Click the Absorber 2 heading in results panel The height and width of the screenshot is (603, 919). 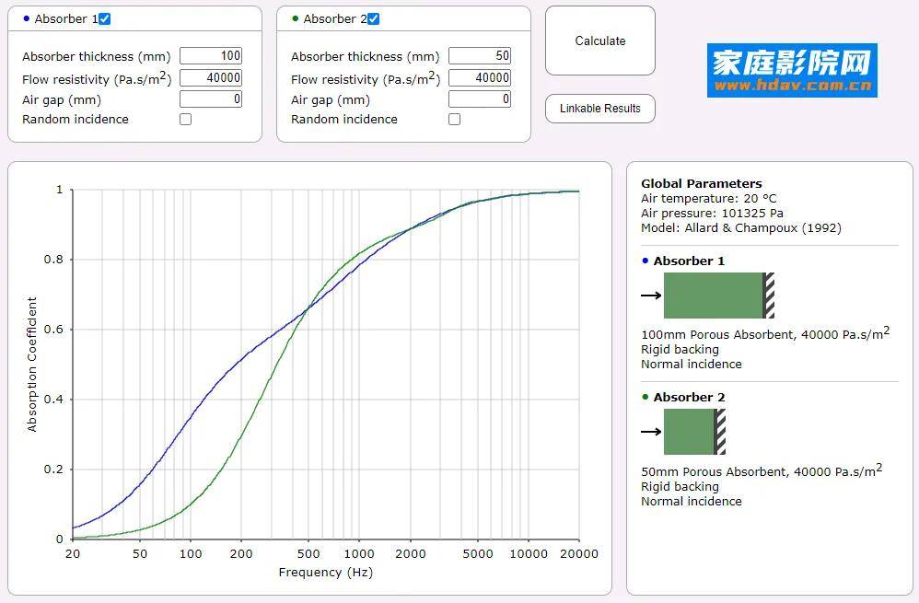(x=689, y=398)
